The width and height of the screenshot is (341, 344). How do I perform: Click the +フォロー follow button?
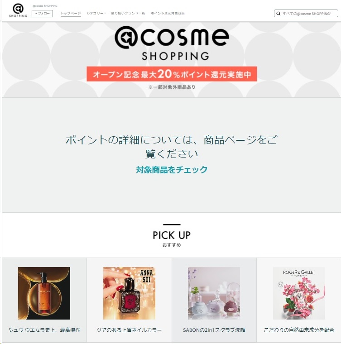tap(43, 14)
